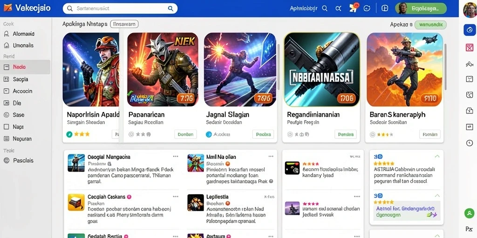Screen dimensions: 477x238
Task: Click the chart icon in right rail
Action: coord(470,127)
